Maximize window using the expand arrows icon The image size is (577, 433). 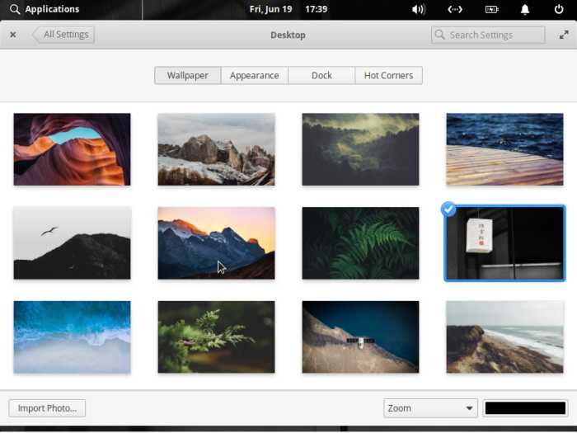click(x=564, y=35)
